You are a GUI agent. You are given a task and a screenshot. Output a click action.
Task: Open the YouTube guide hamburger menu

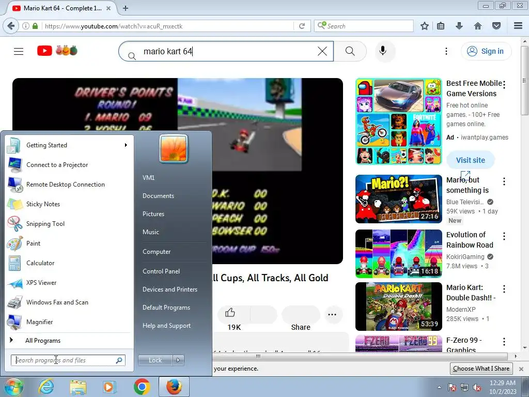(19, 51)
